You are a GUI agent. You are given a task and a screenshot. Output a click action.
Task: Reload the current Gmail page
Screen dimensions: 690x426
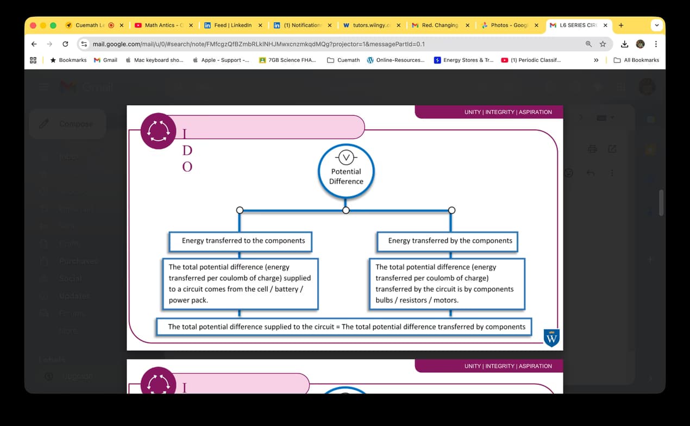[65, 44]
